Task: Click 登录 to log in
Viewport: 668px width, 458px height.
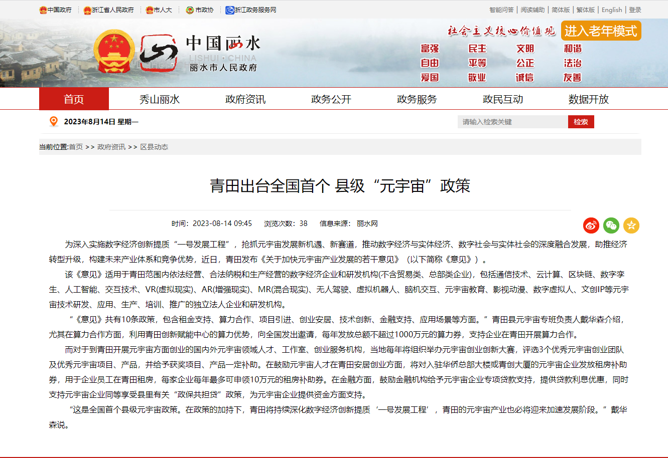Action: 635,10
